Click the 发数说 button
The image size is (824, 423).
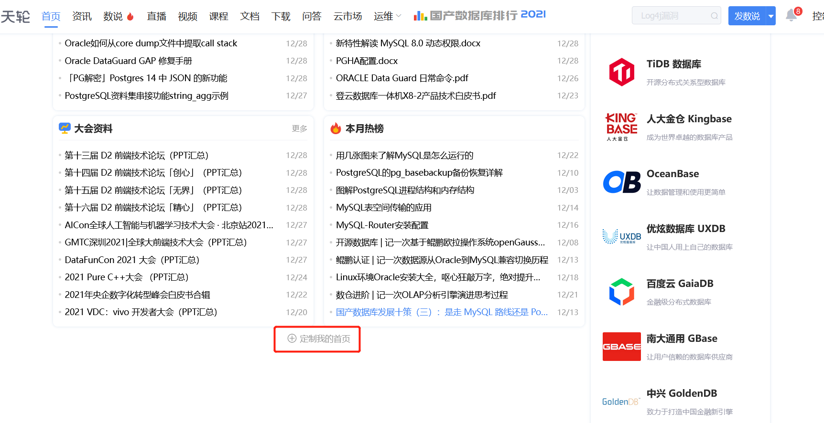point(747,16)
